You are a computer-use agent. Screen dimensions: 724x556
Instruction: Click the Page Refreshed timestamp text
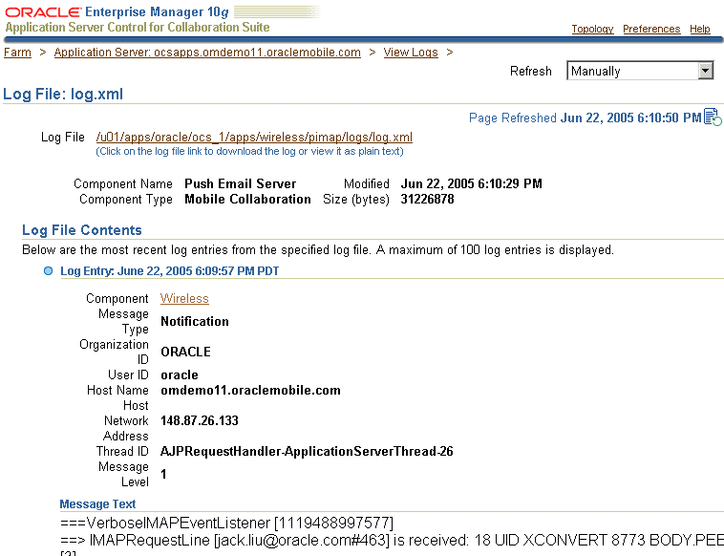click(585, 118)
